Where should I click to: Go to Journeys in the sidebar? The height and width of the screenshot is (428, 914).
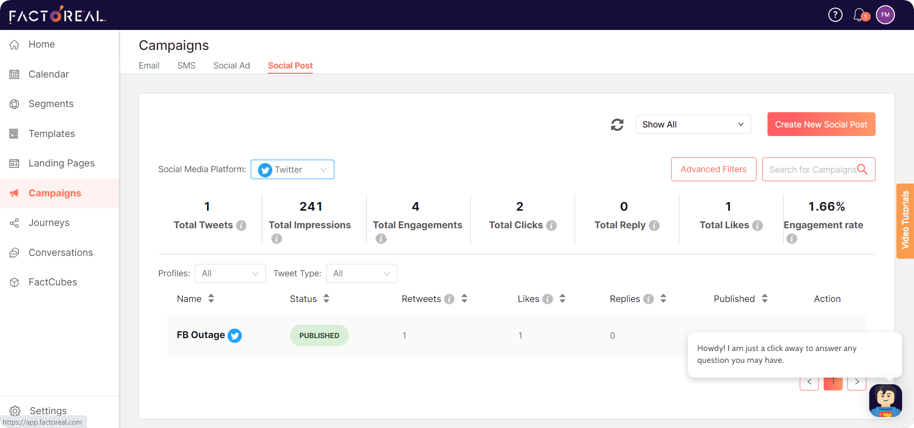pos(49,223)
